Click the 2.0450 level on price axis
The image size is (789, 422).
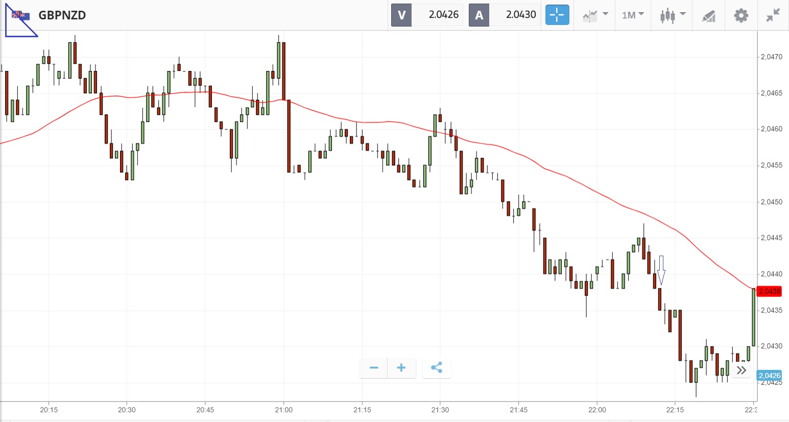pyautogui.click(x=771, y=202)
